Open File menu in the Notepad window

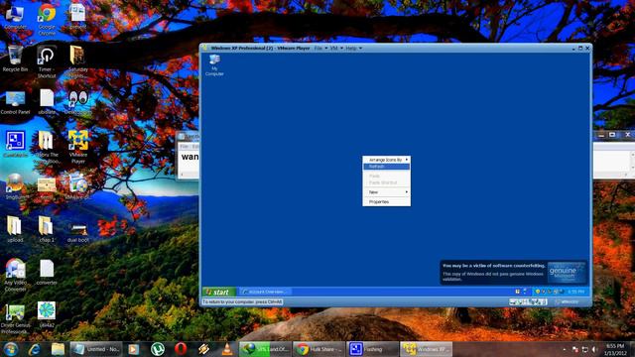click(x=185, y=147)
